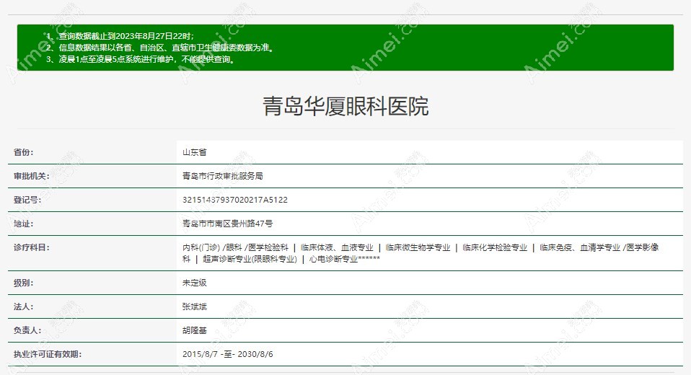The image size is (691, 375).
Task: Select the 地址 label
Action: pyautogui.click(x=23, y=224)
